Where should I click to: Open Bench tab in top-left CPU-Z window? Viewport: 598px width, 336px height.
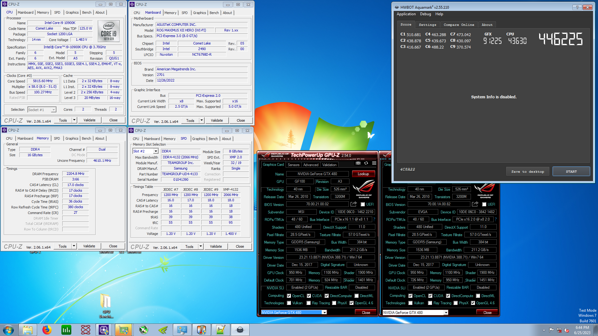(87, 12)
